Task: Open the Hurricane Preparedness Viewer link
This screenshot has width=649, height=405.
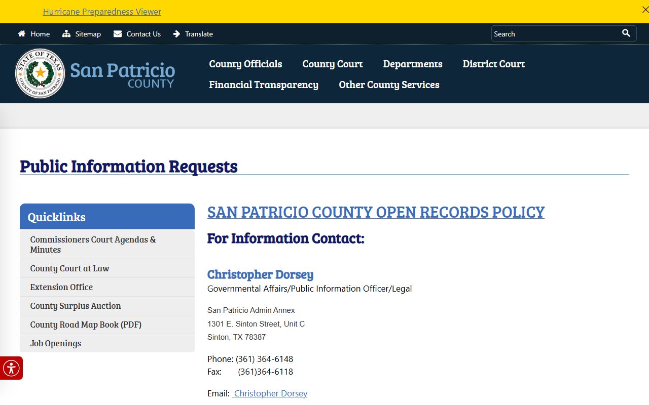Action: 102,12
